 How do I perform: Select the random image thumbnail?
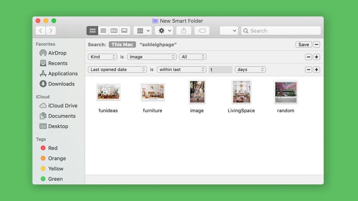point(286,92)
